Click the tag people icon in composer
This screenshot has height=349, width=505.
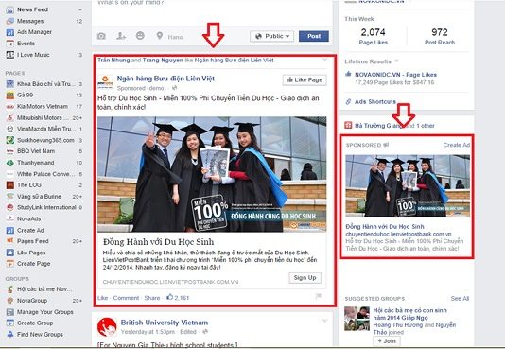tap(121, 36)
